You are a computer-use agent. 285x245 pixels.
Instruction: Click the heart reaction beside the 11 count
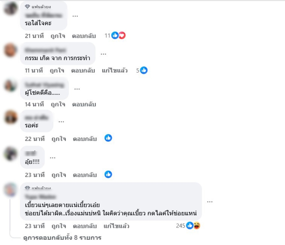[x=122, y=36]
